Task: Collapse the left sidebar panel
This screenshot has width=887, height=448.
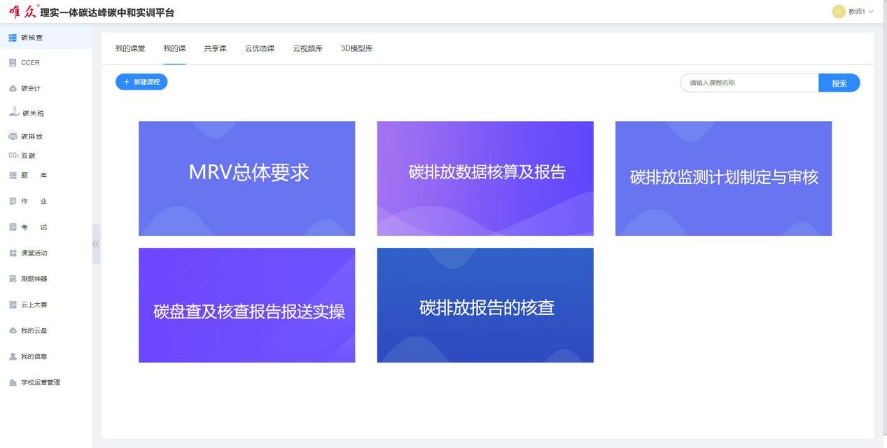Action: [97, 244]
